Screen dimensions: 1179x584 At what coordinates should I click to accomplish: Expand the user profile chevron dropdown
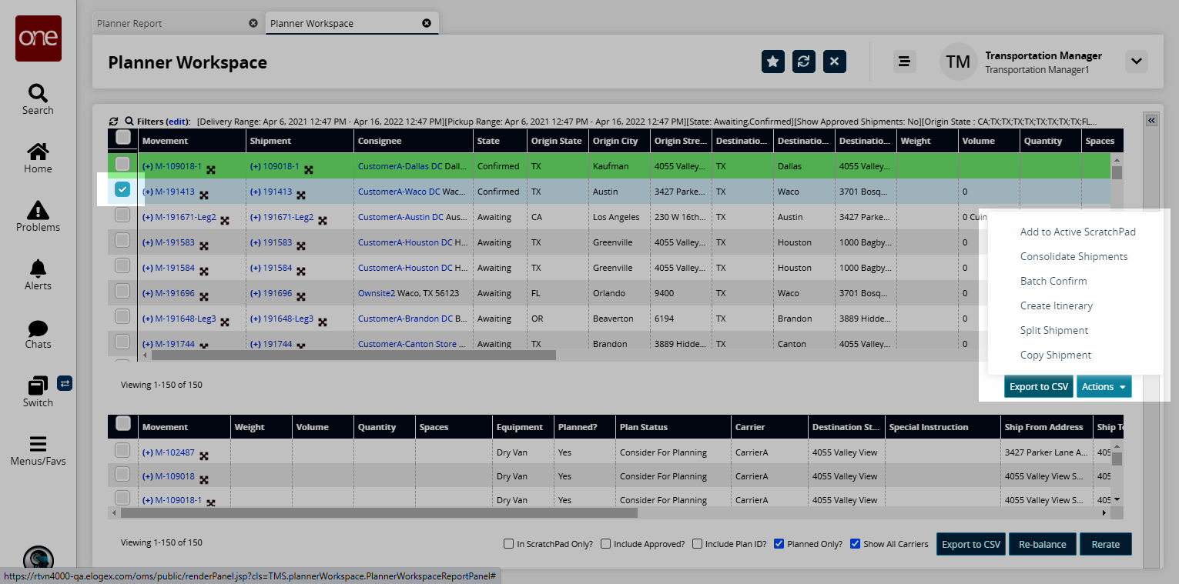[1136, 62]
